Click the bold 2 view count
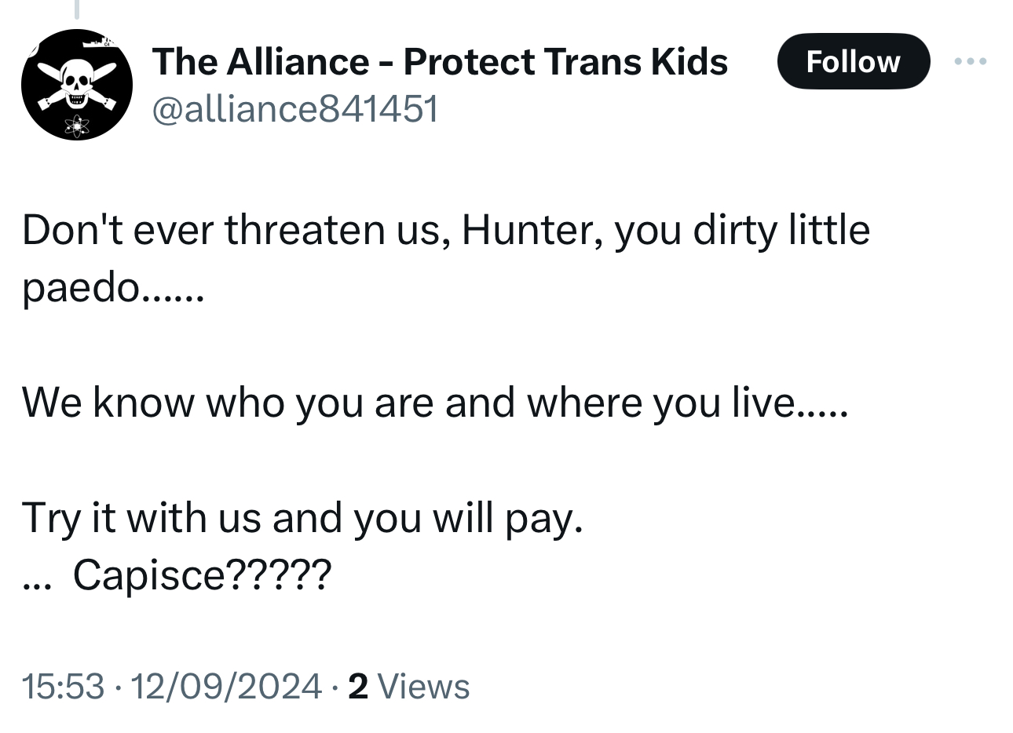 point(357,686)
